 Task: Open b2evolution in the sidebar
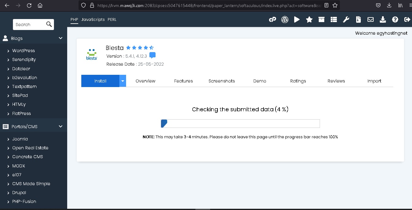(25, 78)
